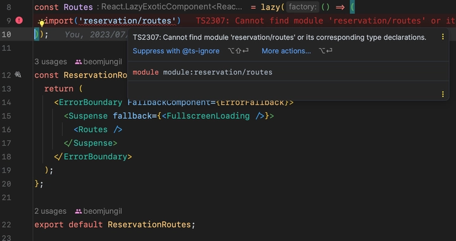Viewport: 456px width, 241px height.
Task: Click the module:reservation/routes text in tooltip
Action: click(x=217, y=72)
